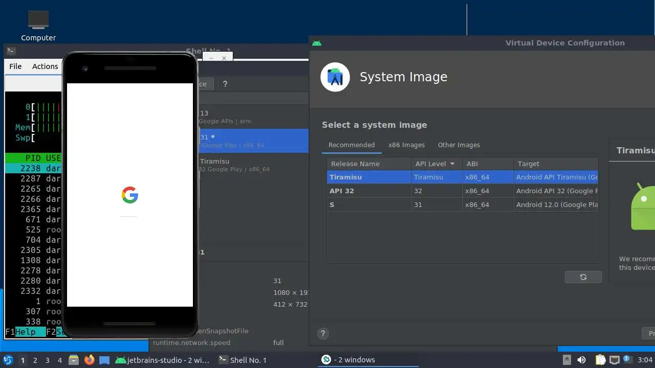655x368 pixels.
Task: Click the Release Name column header
Action: [369, 164]
